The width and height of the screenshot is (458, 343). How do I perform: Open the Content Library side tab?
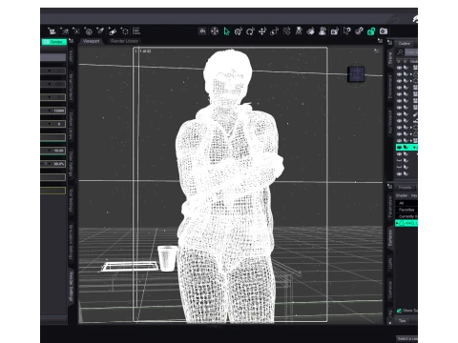coord(72,126)
